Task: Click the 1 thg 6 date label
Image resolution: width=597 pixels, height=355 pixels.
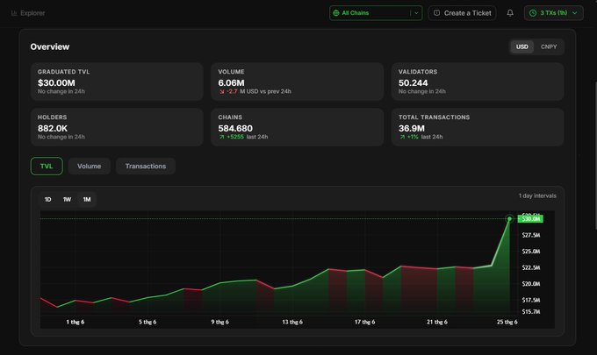Action: pyautogui.click(x=76, y=322)
